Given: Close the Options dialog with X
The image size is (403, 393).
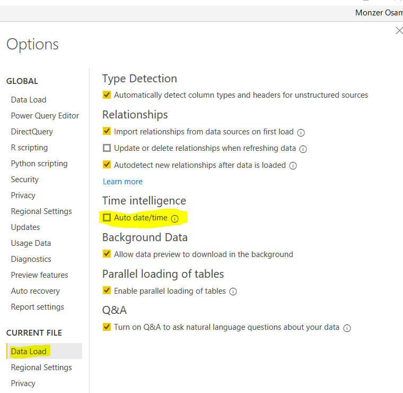Looking at the screenshot, I should click(399, 31).
